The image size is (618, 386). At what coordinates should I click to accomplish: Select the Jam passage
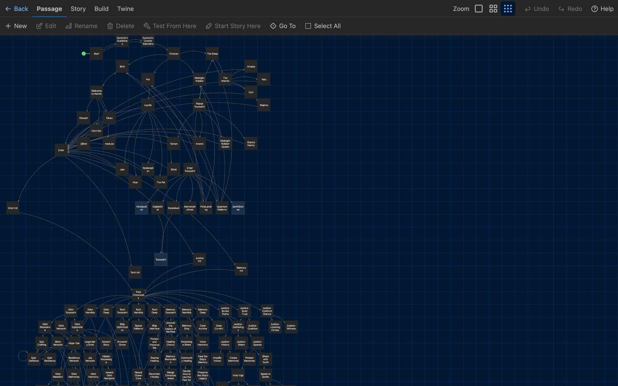(122, 169)
